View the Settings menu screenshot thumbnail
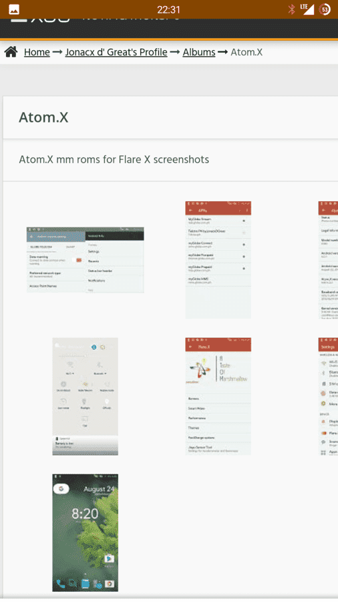Screen dimensions: 338x602 328,396
